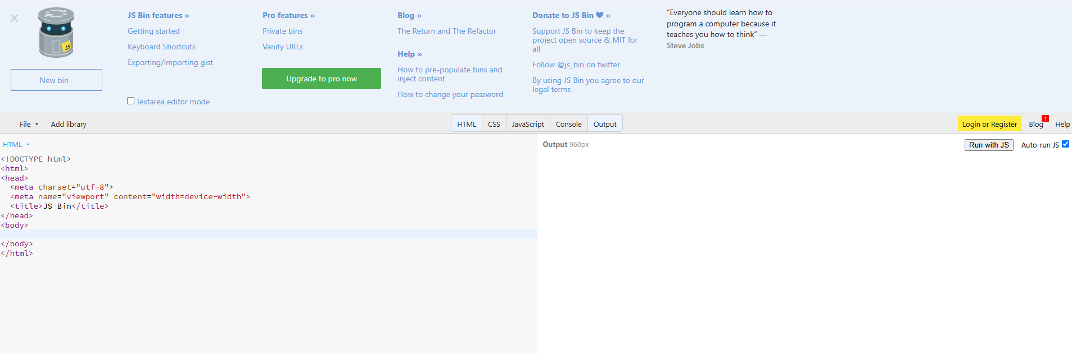Open How to change your password link
Viewport: 1072px width, 354px height.
click(450, 94)
